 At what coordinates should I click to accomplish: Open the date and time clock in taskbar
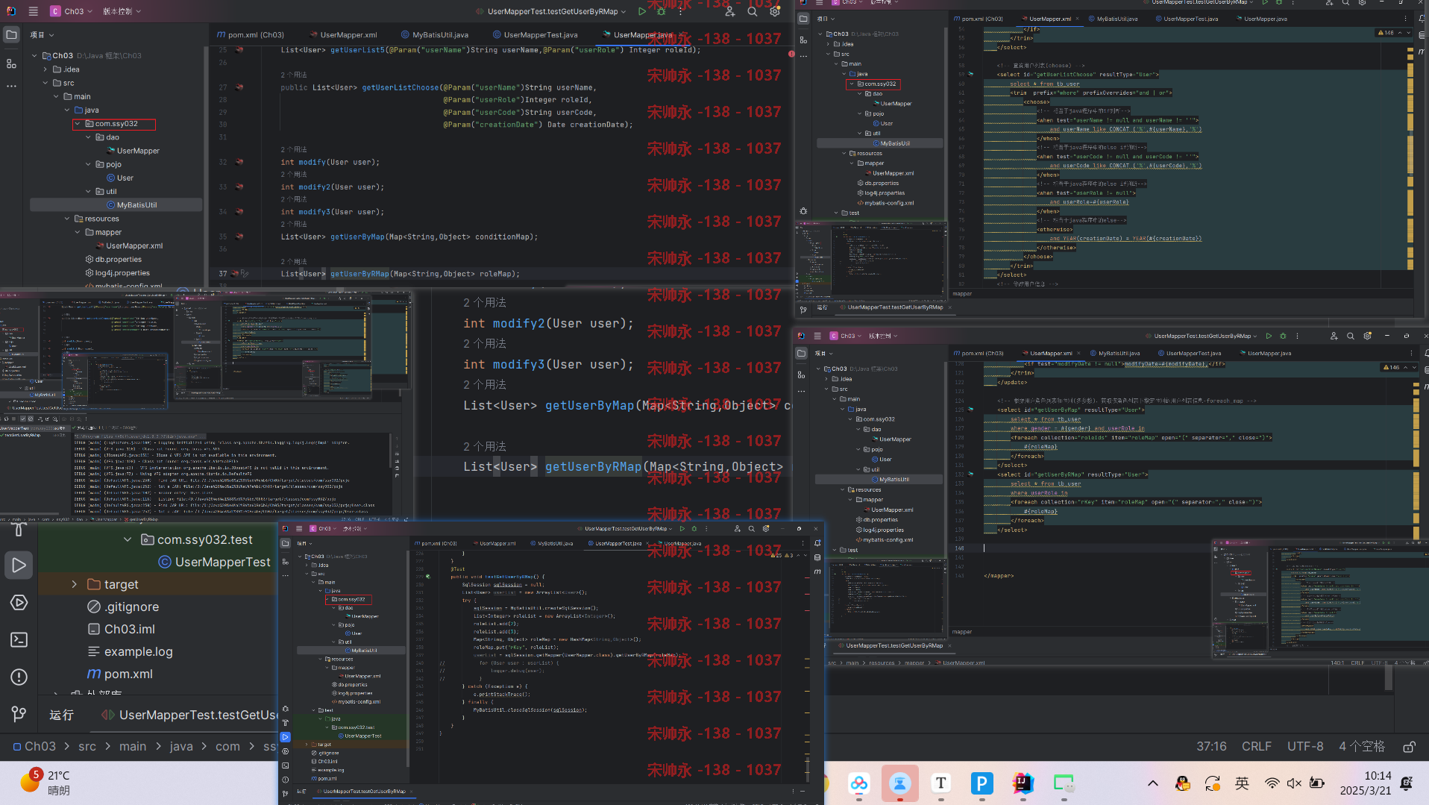[1366, 783]
